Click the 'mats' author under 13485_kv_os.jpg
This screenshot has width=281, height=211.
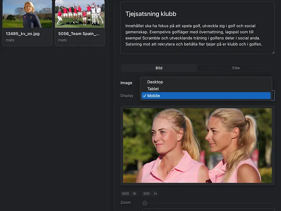[x=10, y=40]
